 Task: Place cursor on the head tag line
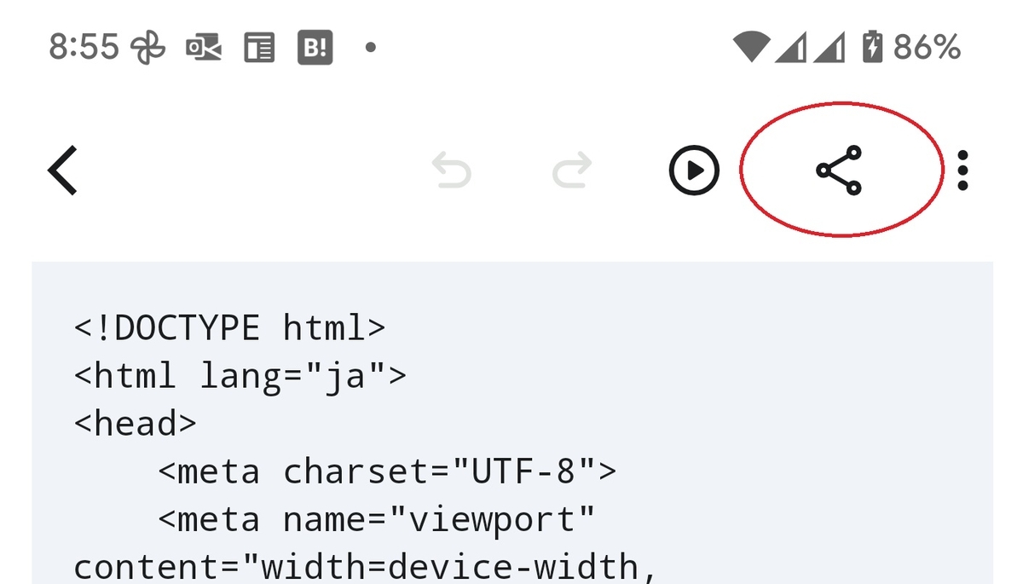136,423
